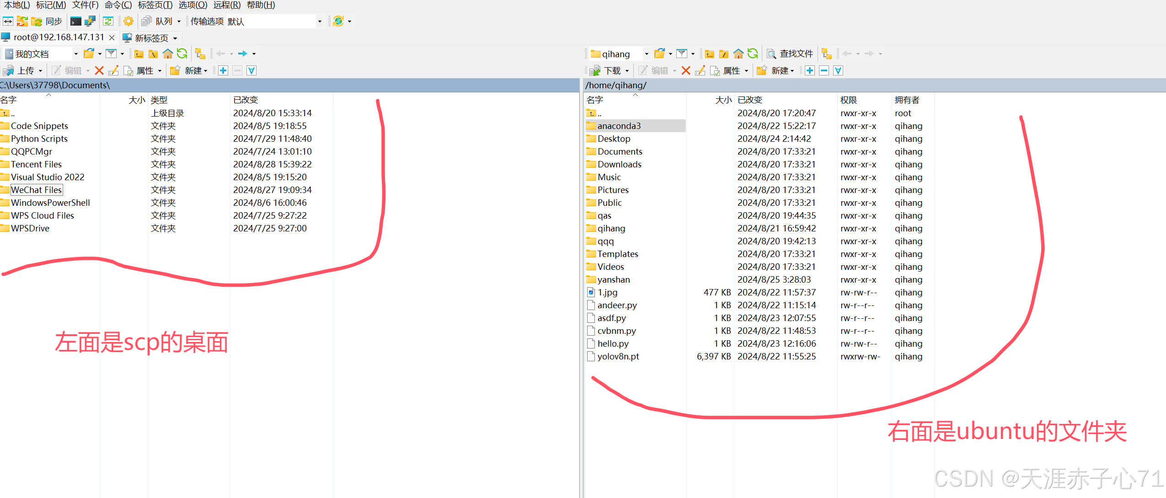Click 查找文件 find files button
This screenshot has width=1166, height=498.
pos(790,54)
